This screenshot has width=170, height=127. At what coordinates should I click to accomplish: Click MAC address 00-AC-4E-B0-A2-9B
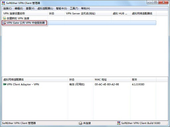point(107,84)
